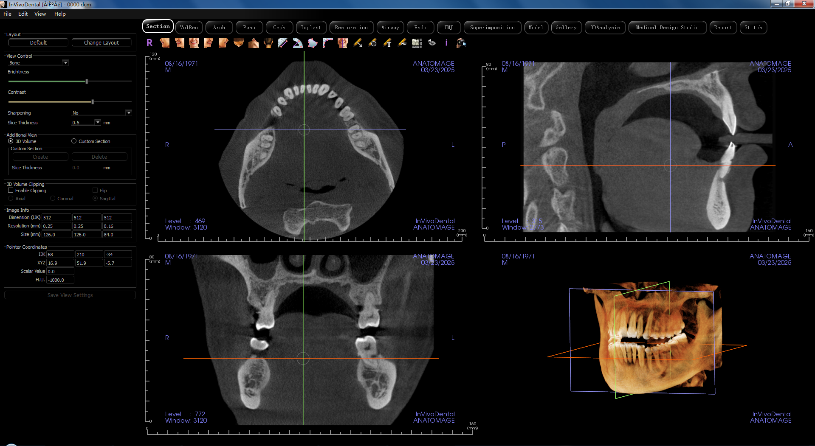Select the distance measurement ruler tool

tap(283, 43)
